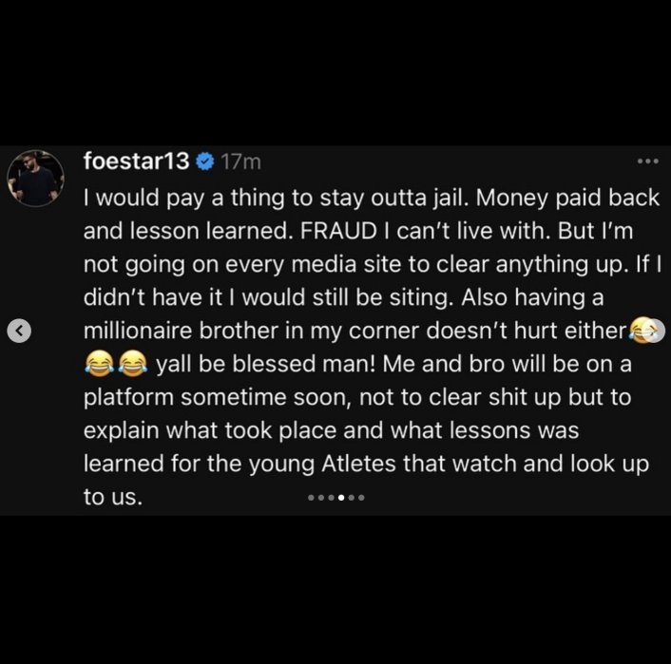This screenshot has height=664, width=671.
Task: Jump to the first carousel dot
Action: (311, 498)
